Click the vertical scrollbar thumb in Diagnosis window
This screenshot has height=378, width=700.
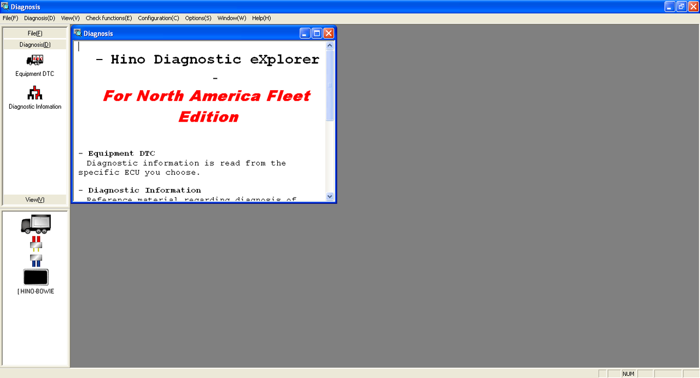(x=330, y=86)
